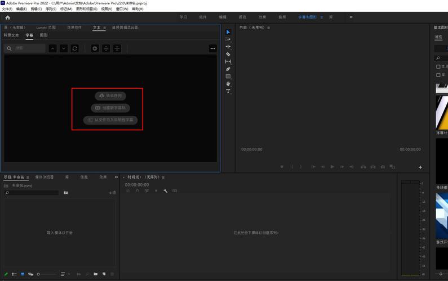Image resolution: width=448 pixels, height=281 pixels.
Task: Click New Bin folder icon at project bottom
Action: (x=96, y=274)
